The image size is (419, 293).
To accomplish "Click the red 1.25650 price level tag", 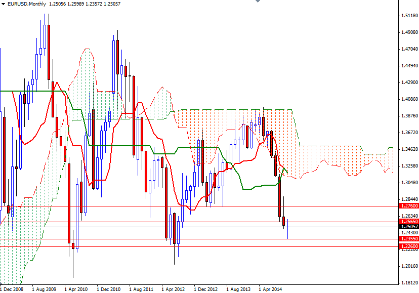I will coord(408,221).
